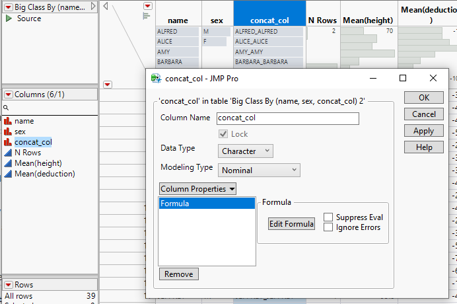Click the nominal icon beside sex column
Screen dimensions: 457x304
(x=8, y=132)
